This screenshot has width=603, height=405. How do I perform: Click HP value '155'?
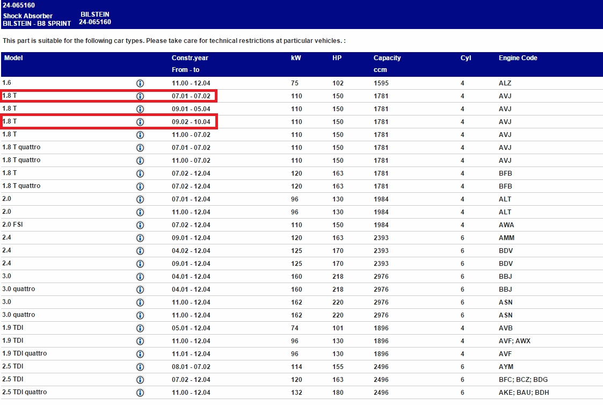point(338,366)
